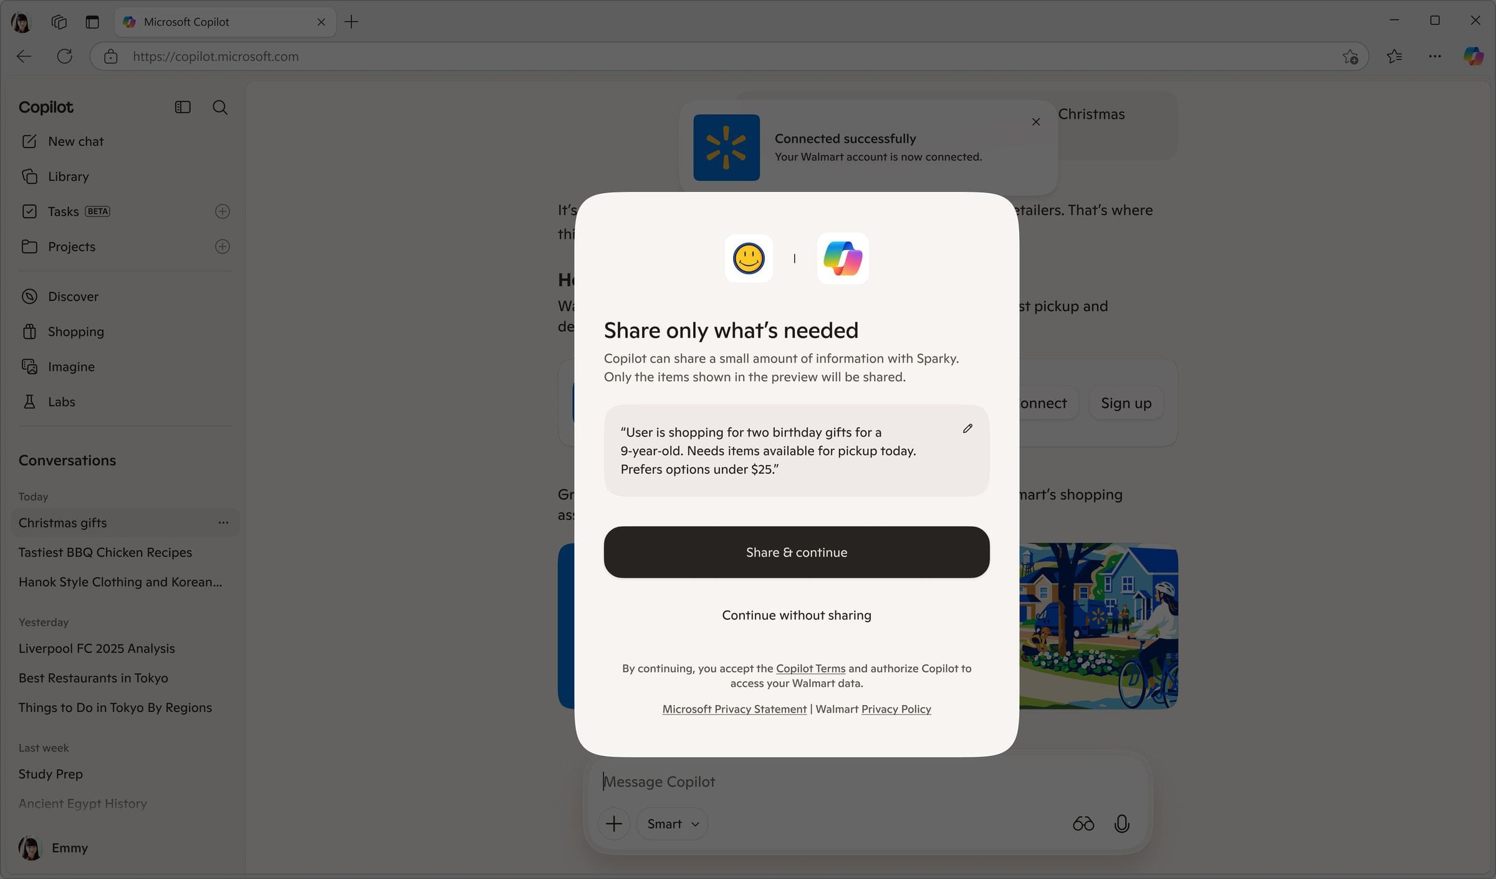The height and width of the screenshot is (879, 1496).
Task: Click browser profile avatar in title bar
Action: pyautogui.click(x=21, y=22)
